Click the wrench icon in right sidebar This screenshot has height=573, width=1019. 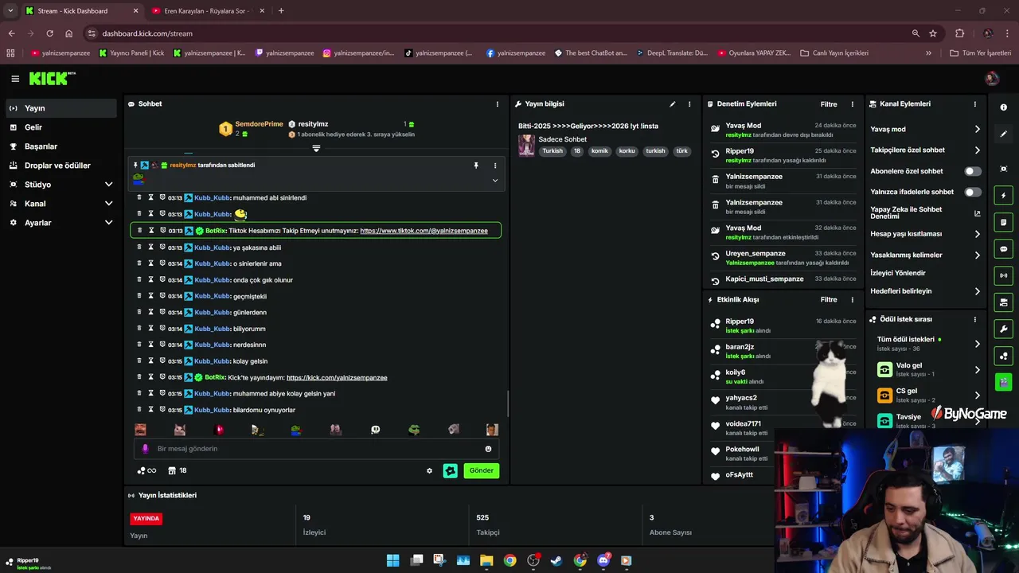[1004, 329]
